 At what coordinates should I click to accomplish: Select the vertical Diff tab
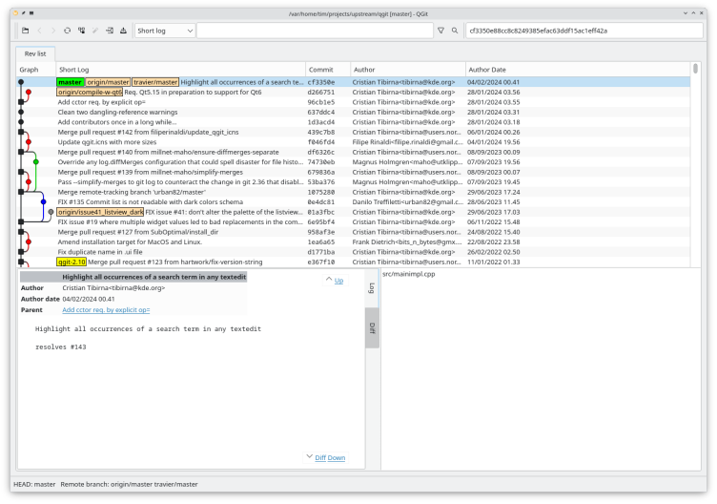[372, 327]
